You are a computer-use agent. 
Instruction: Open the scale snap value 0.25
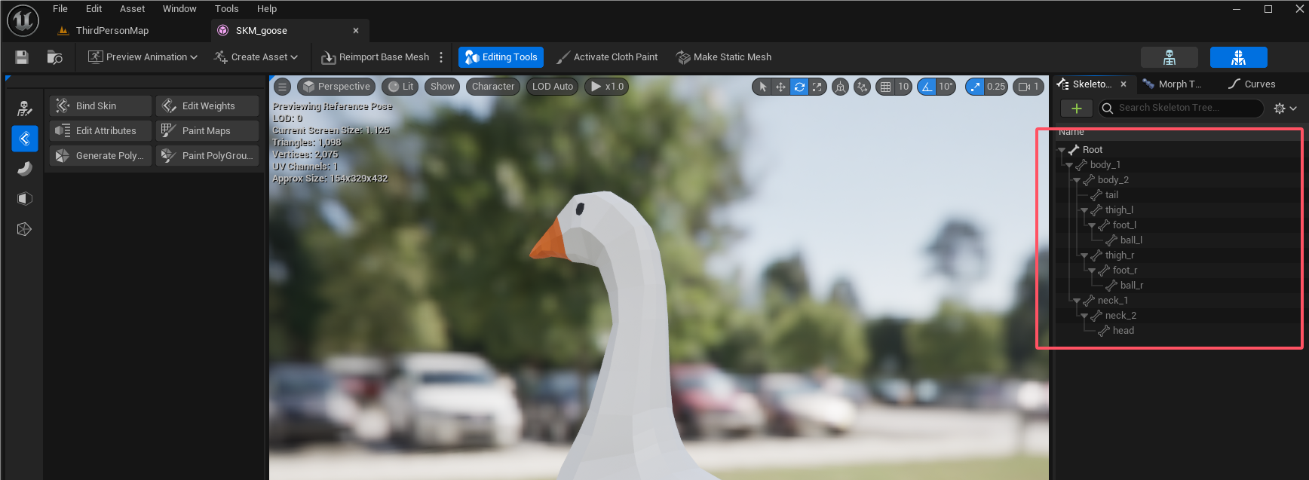coord(996,87)
